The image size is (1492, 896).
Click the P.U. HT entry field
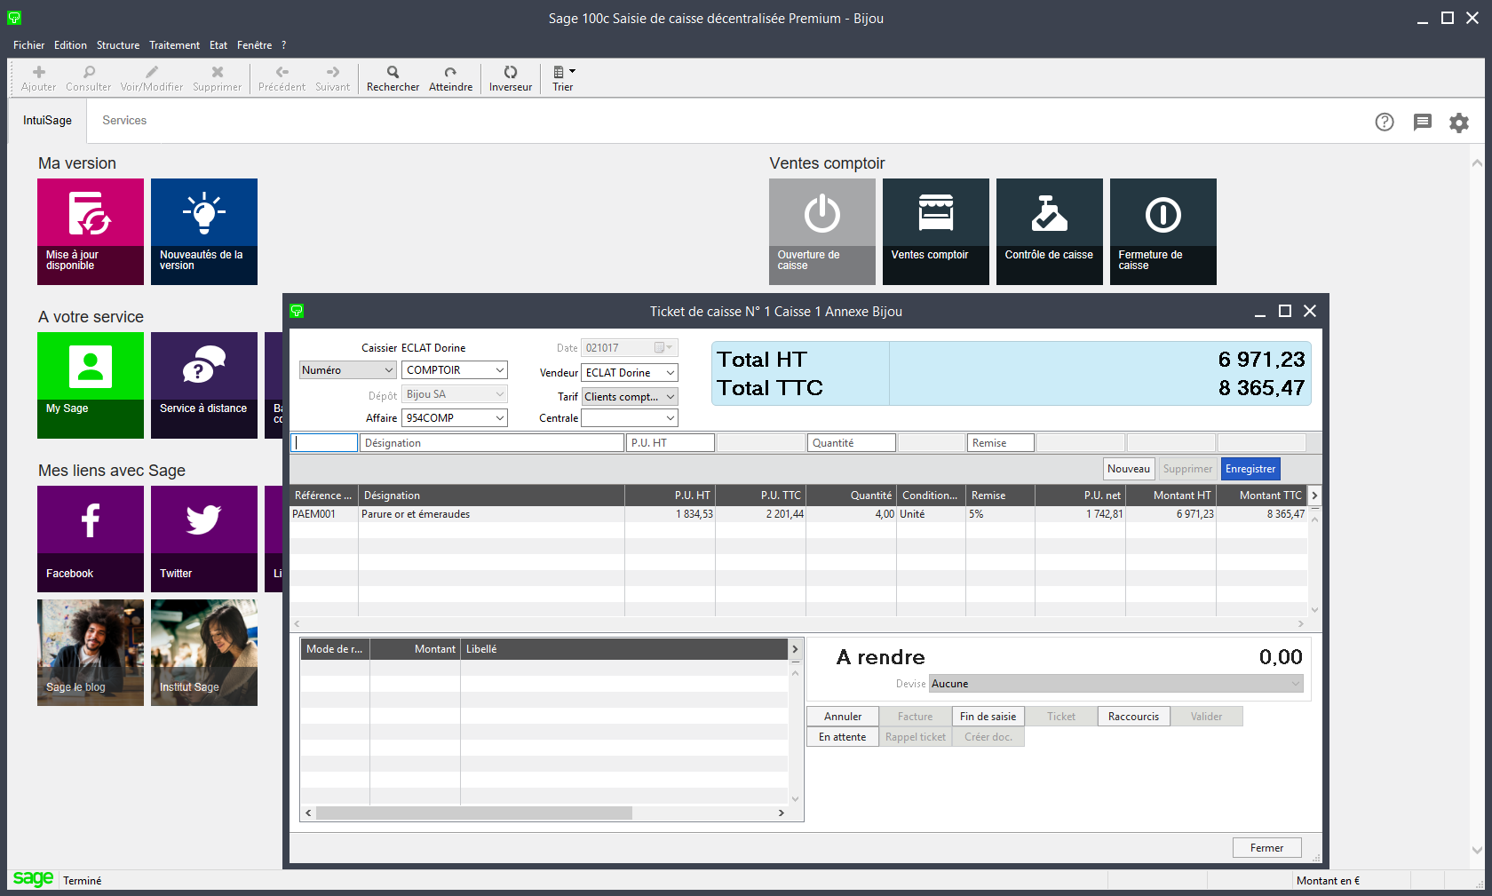tap(671, 443)
